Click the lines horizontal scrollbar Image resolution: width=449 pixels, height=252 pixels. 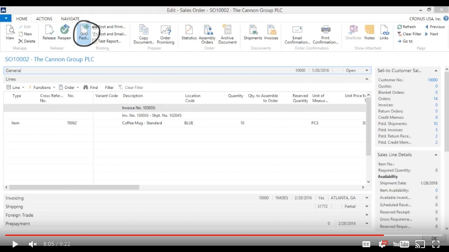(x=74, y=187)
